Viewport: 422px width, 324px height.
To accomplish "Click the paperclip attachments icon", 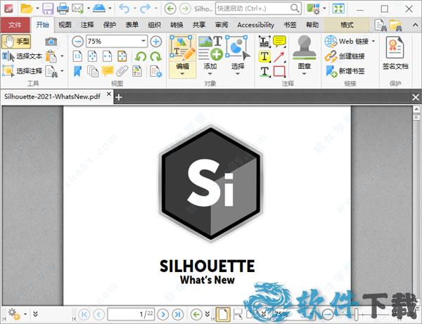I will pos(122,71).
